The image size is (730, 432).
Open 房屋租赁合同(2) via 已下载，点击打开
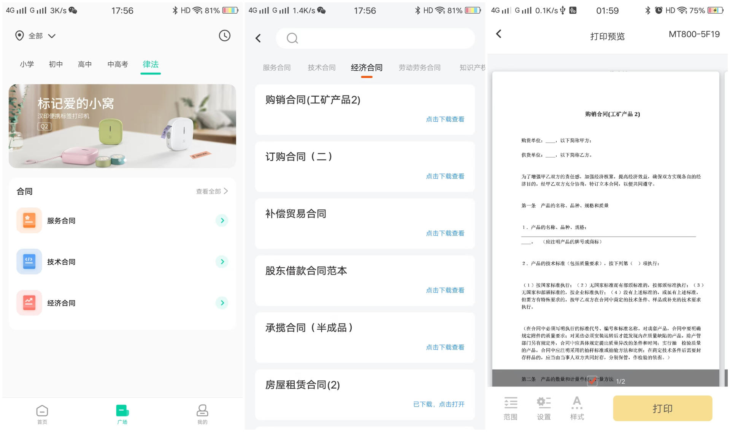coord(438,404)
